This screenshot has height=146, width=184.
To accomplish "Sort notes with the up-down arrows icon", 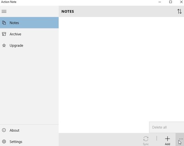I will click(179, 11).
